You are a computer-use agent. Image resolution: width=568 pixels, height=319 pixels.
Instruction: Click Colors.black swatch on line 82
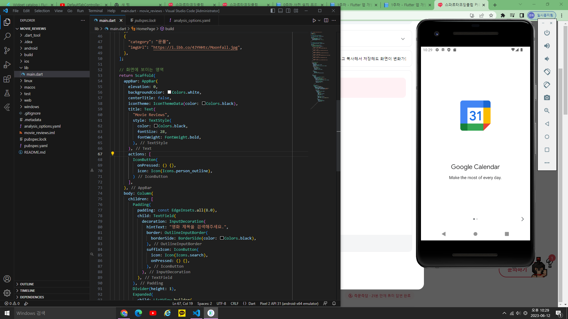coord(222,238)
